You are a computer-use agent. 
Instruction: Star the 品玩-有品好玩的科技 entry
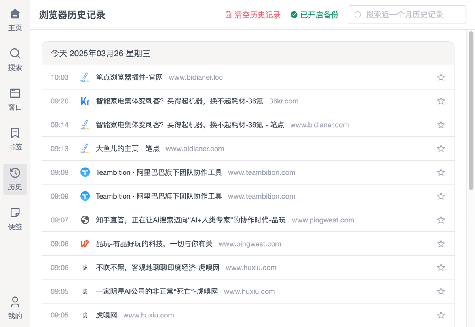click(441, 244)
